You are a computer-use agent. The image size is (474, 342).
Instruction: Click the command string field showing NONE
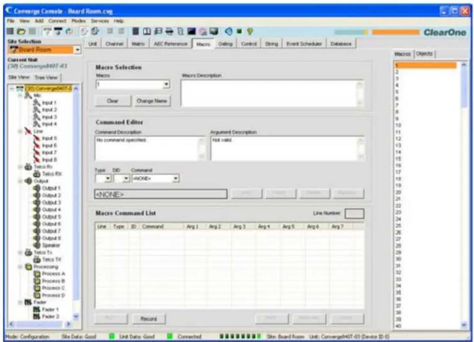tap(161, 194)
